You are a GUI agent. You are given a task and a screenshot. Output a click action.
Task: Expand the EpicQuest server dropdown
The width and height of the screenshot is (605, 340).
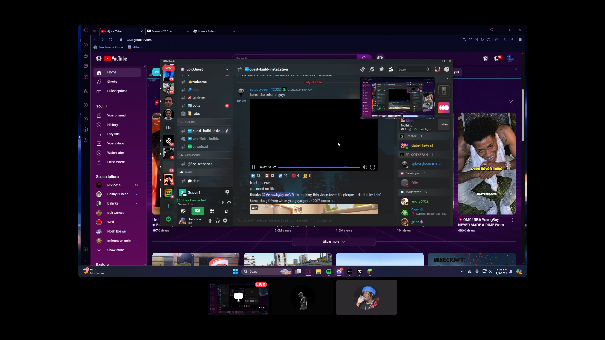(227, 69)
